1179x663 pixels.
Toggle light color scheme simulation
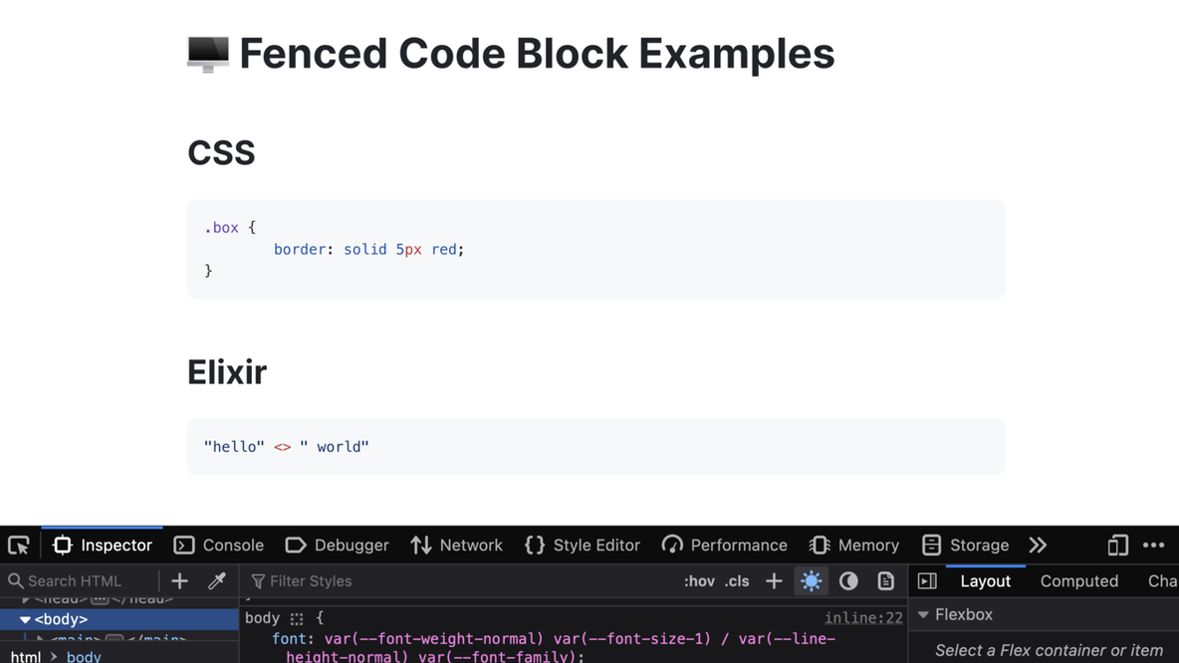click(812, 580)
